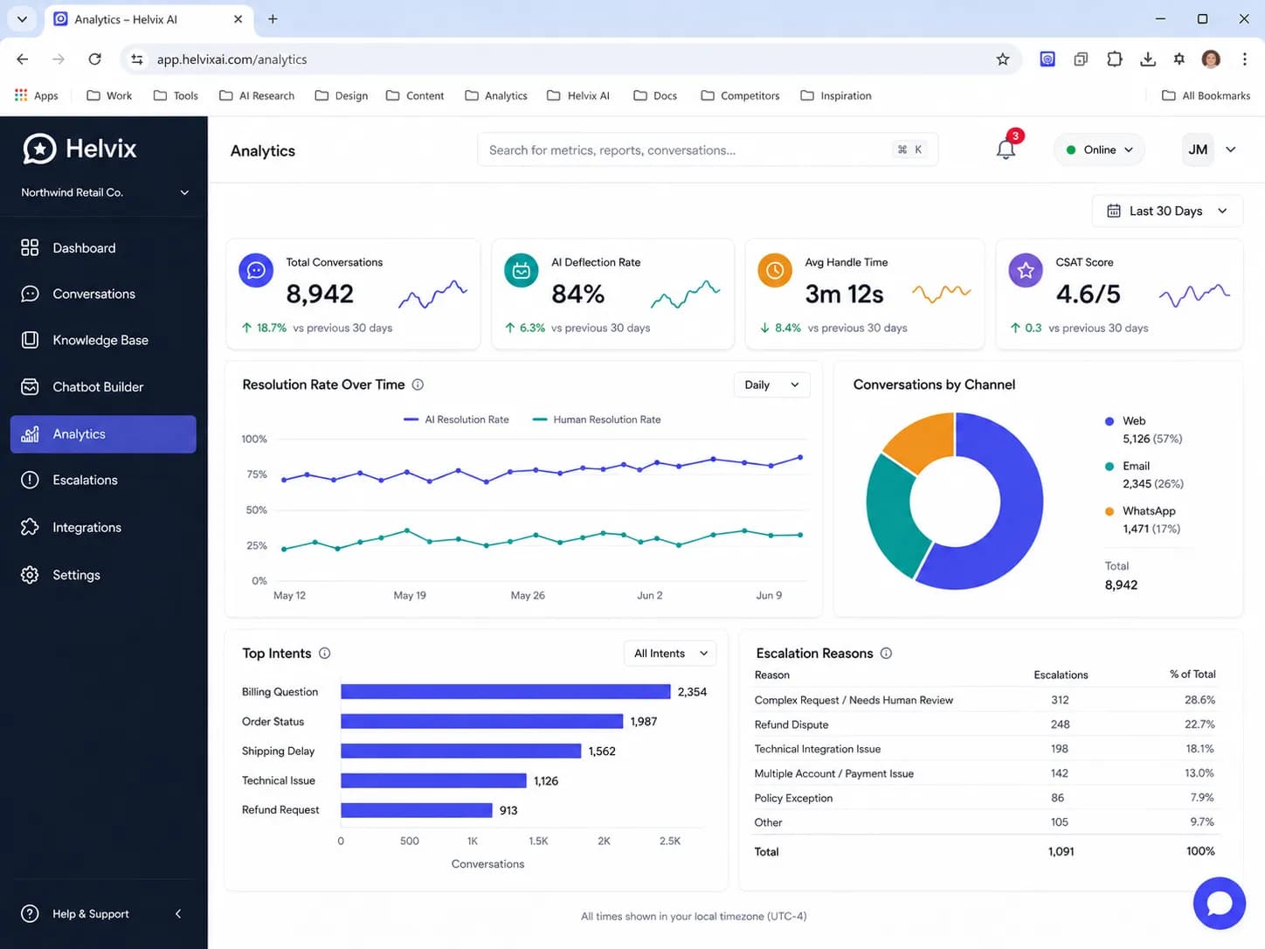
Task: Open browser downloads icon
Action: point(1147,59)
